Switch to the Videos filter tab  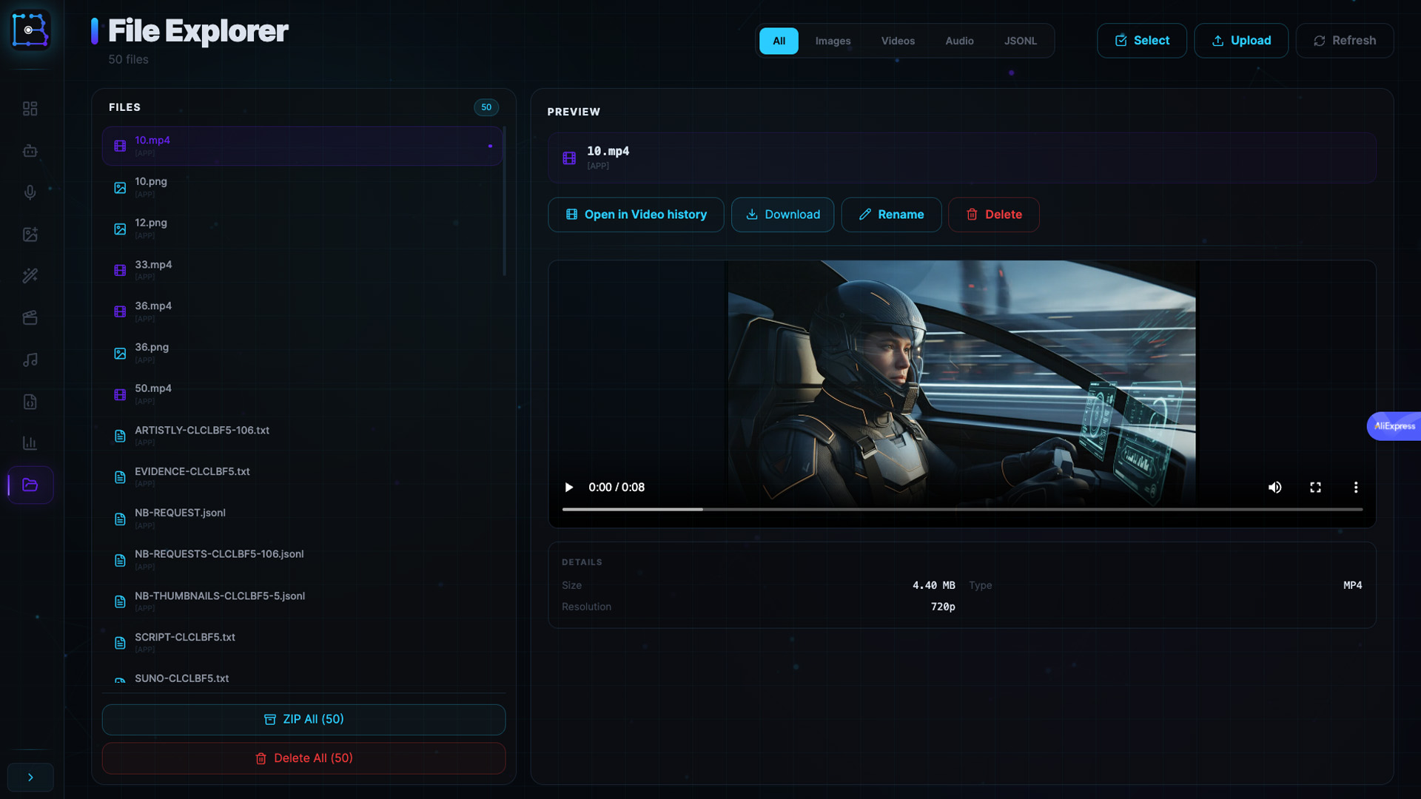pos(898,41)
